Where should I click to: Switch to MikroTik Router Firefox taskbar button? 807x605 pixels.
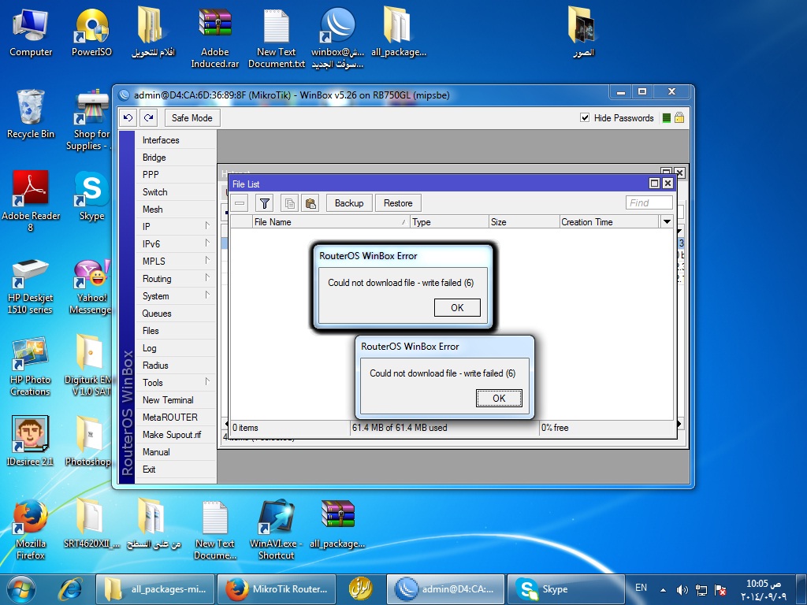point(277,589)
